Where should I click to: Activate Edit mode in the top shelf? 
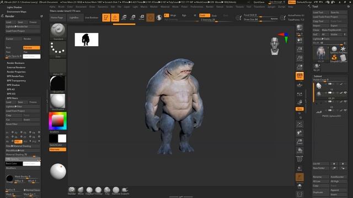[106, 18]
